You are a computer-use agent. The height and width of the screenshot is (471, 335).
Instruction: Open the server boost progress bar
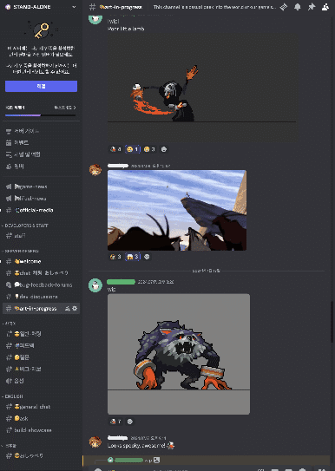click(x=40, y=115)
